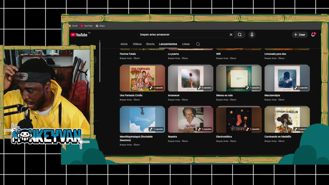Open the Amanecer album thumbnail

(x=190, y=78)
